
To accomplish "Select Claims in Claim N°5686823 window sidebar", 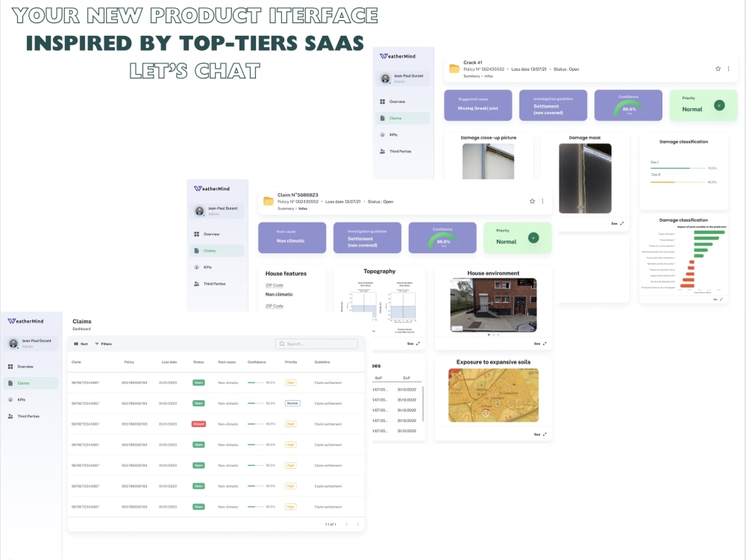I will (216, 251).
